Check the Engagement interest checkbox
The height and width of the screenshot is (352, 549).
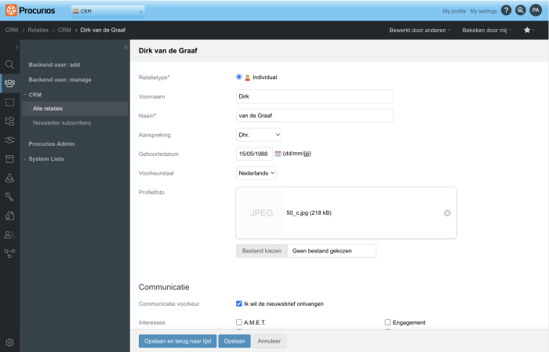point(387,322)
